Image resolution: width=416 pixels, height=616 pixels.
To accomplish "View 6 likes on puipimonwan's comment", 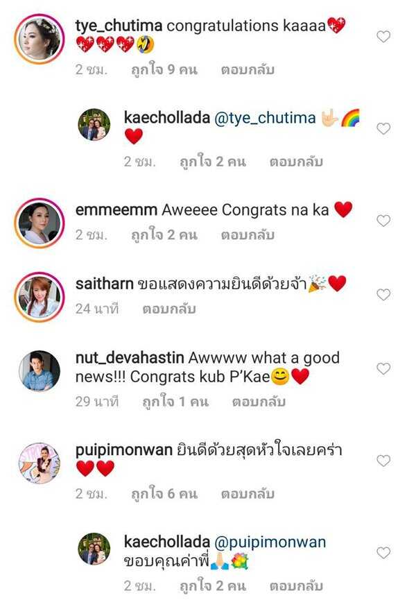I will 164,493.
